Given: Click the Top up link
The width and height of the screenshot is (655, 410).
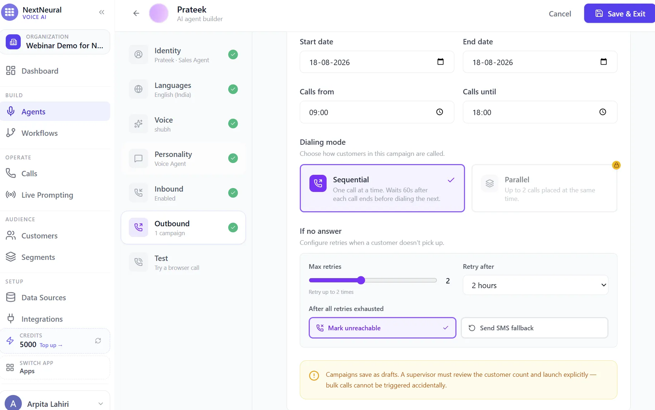Looking at the screenshot, I should (51, 345).
